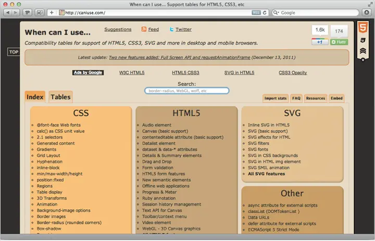Open the Video element entry
The image size is (375, 241).
click(156, 223)
